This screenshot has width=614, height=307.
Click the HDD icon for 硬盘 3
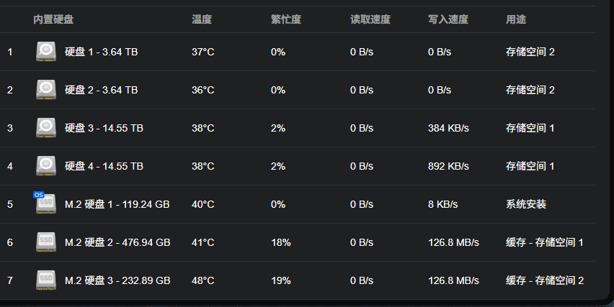click(x=46, y=128)
